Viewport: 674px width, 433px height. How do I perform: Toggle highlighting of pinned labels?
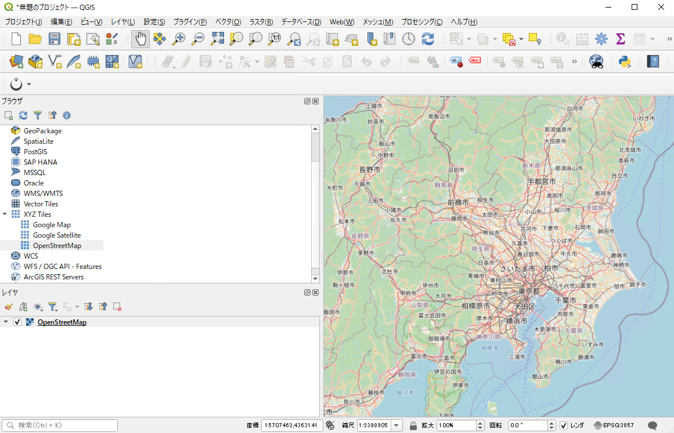[456, 62]
